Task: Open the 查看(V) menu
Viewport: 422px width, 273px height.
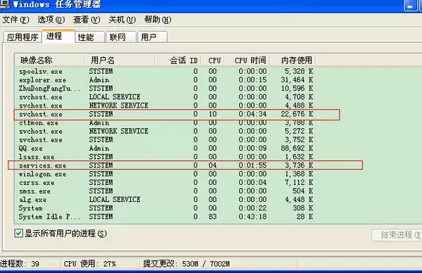Action: point(87,20)
